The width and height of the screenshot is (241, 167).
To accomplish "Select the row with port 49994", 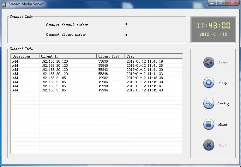I will point(97,90).
